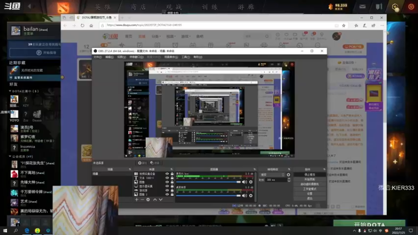Open the OBS 编辑 menu
The width and height of the screenshot is (418, 235).
pyautogui.click(x=109, y=57)
